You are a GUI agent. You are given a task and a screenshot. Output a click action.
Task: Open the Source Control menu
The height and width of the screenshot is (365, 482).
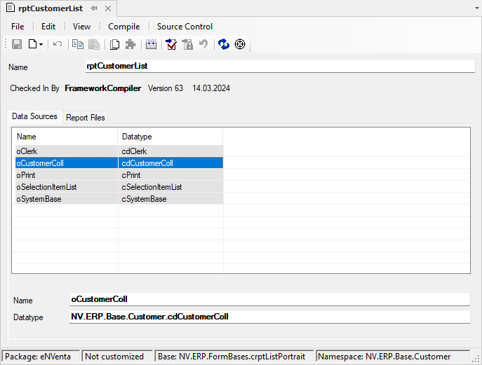[185, 27]
